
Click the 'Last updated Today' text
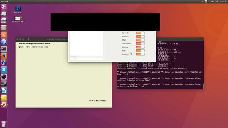[98, 101]
